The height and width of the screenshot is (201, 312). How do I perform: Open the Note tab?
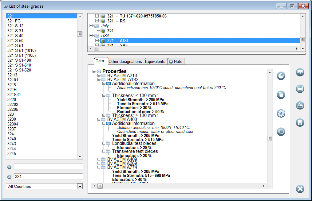click(x=176, y=61)
